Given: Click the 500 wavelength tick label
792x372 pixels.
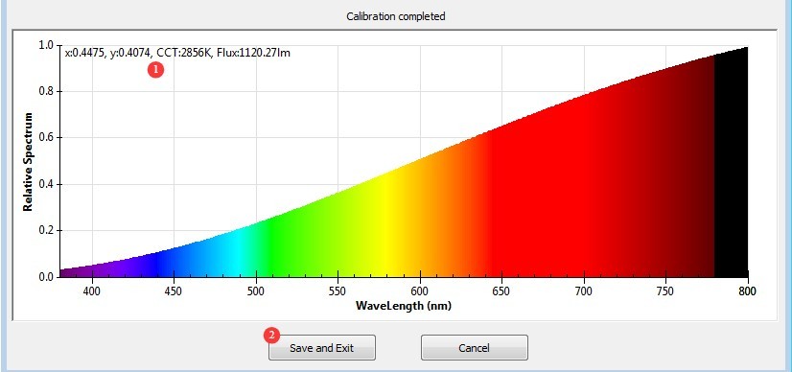Looking at the screenshot, I should pos(256,291).
